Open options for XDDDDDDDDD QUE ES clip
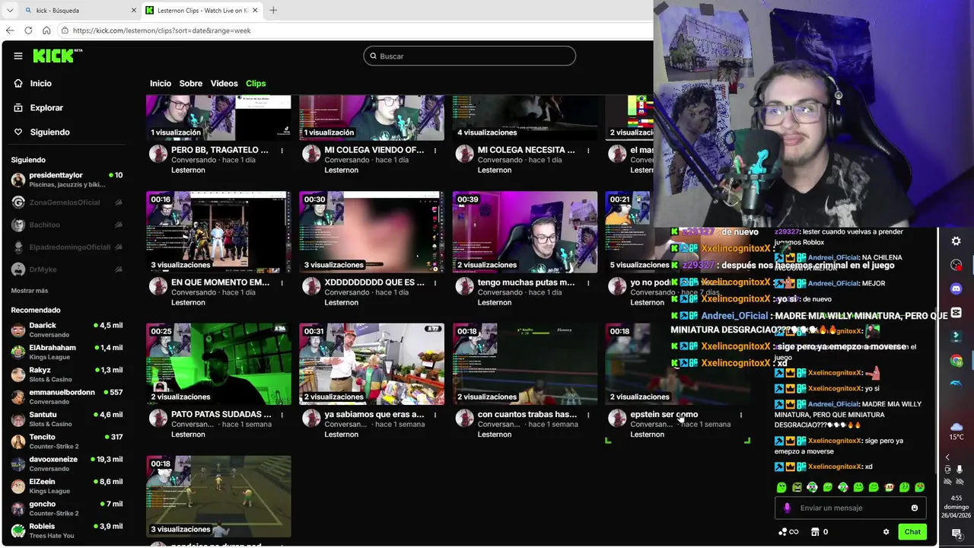Image resolution: width=974 pixels, height=548 pixels. [435, 283]
